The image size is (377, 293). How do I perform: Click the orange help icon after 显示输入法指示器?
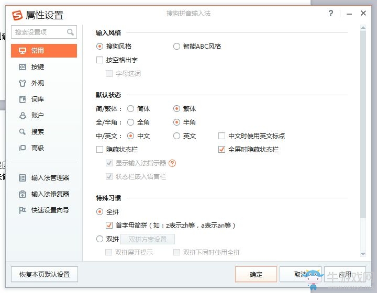(172, 163)
